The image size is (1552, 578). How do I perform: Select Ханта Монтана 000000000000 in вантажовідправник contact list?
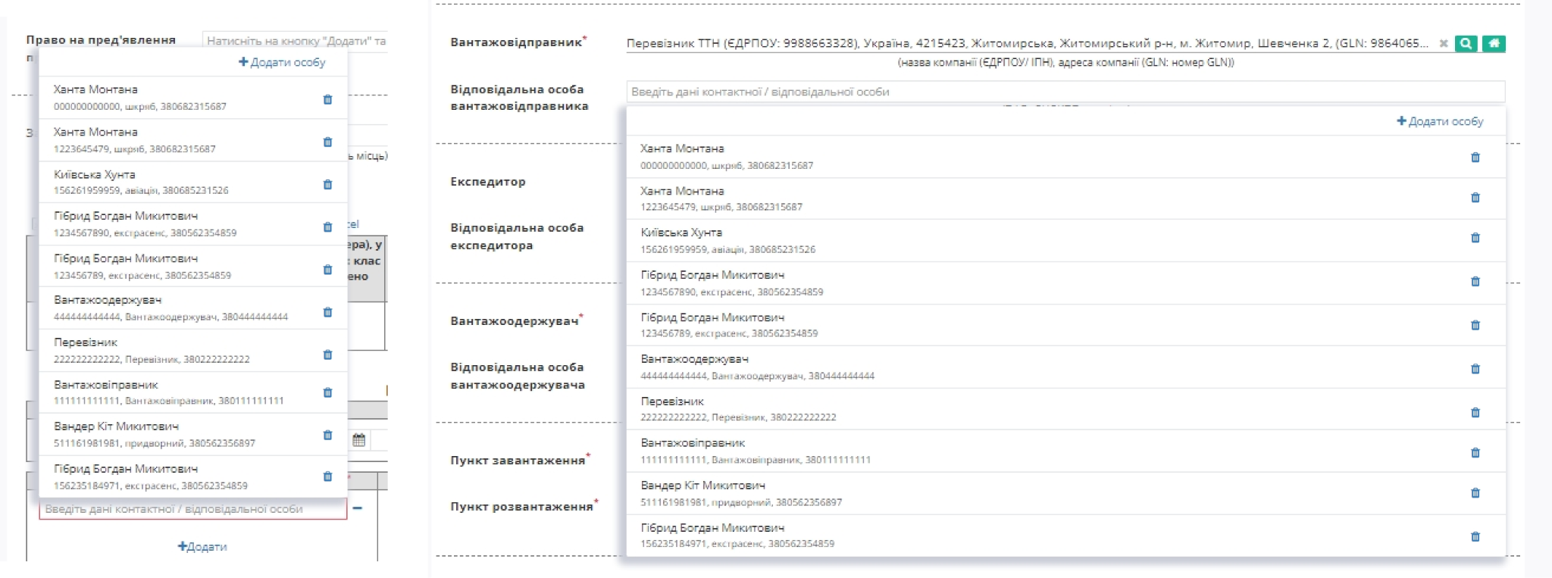[1066, 157]
